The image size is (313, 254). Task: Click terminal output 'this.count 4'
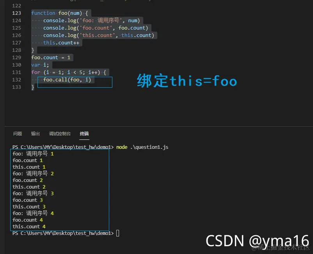click(x=29, y=226)
